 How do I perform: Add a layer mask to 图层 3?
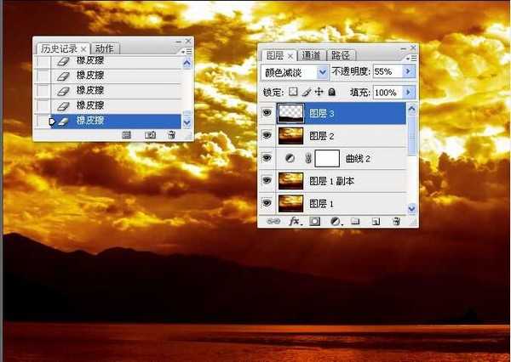[x=315, y=221]
